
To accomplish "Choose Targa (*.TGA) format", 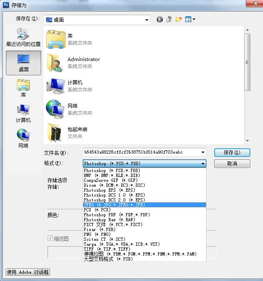I will [145, 244].
